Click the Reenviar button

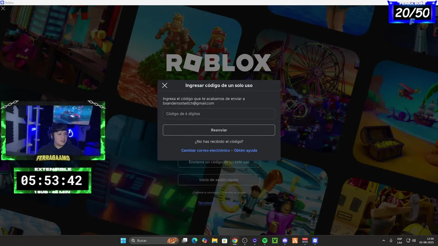[x=219, y=130]
